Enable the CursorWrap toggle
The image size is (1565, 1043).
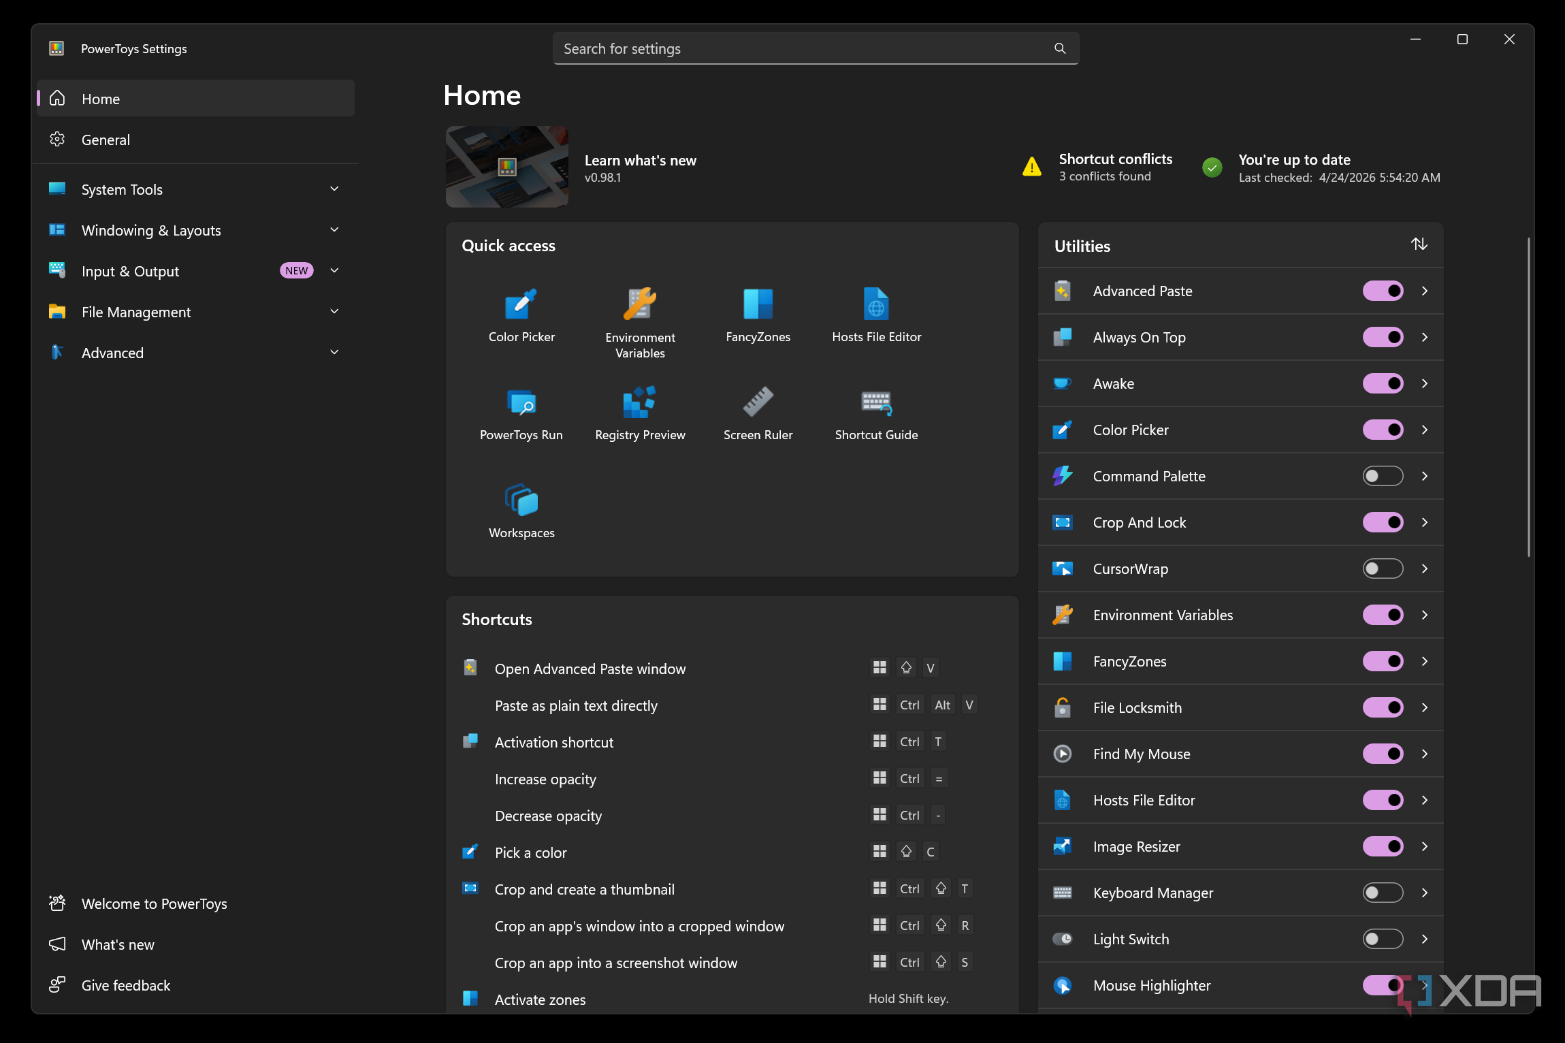point(1383,568)
